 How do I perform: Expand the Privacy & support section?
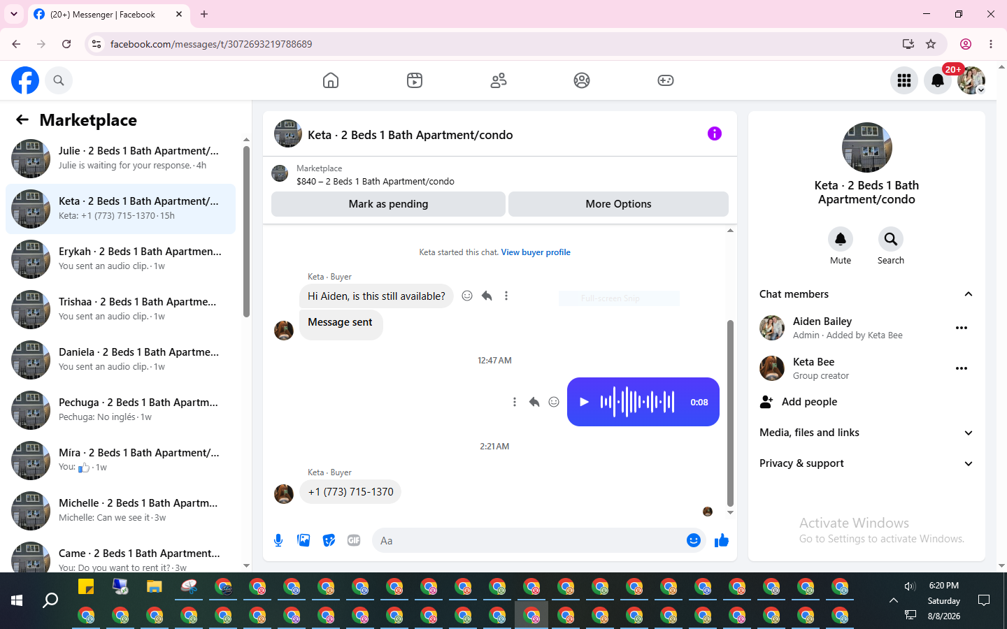tap(866, 463)
